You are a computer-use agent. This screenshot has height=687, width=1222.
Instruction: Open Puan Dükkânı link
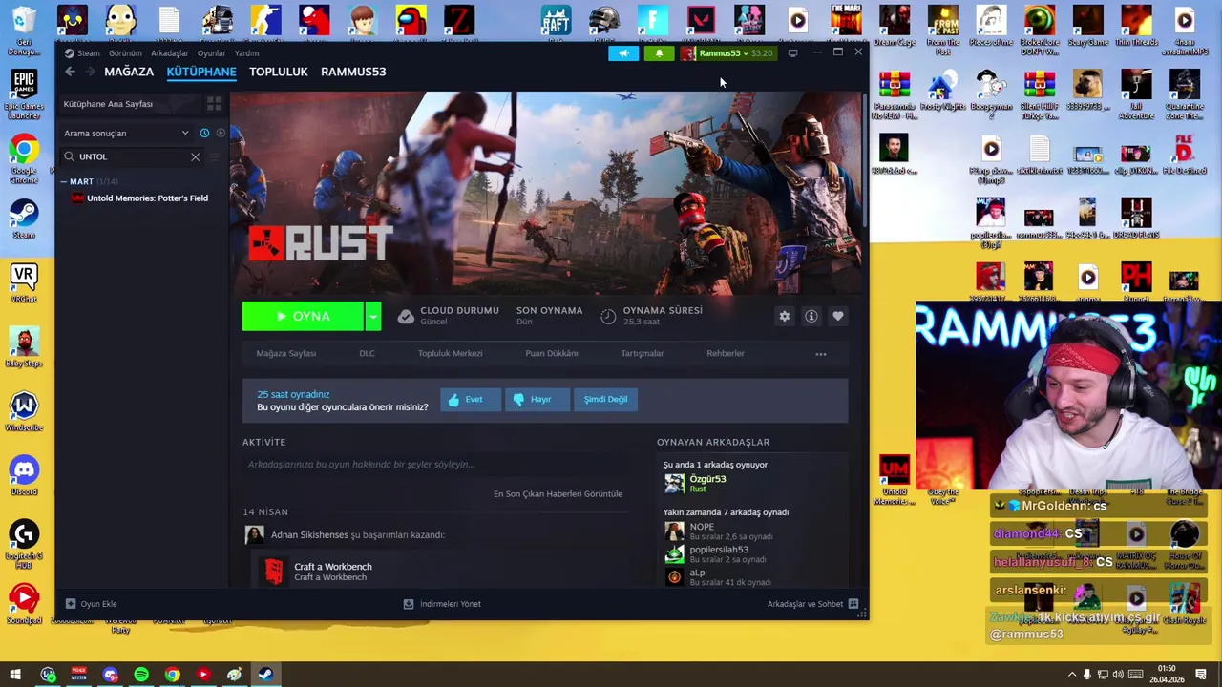(x=551, y=353)
